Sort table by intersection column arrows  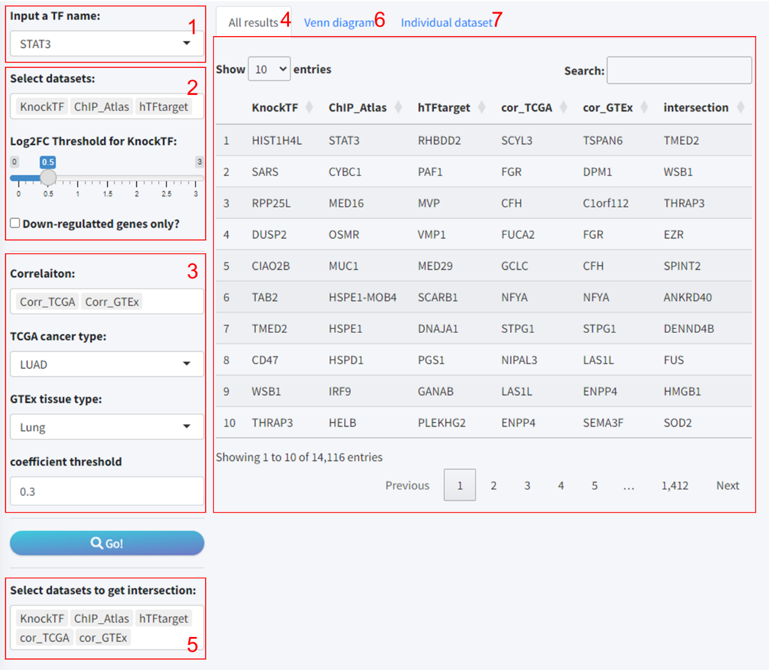coord(740,108)
